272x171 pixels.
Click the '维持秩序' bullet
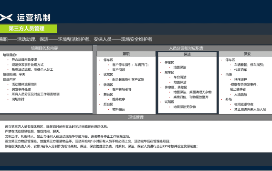pos(119,99)
